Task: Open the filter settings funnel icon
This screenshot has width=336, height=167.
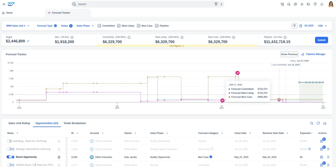Action: click(x=295, y=25)
